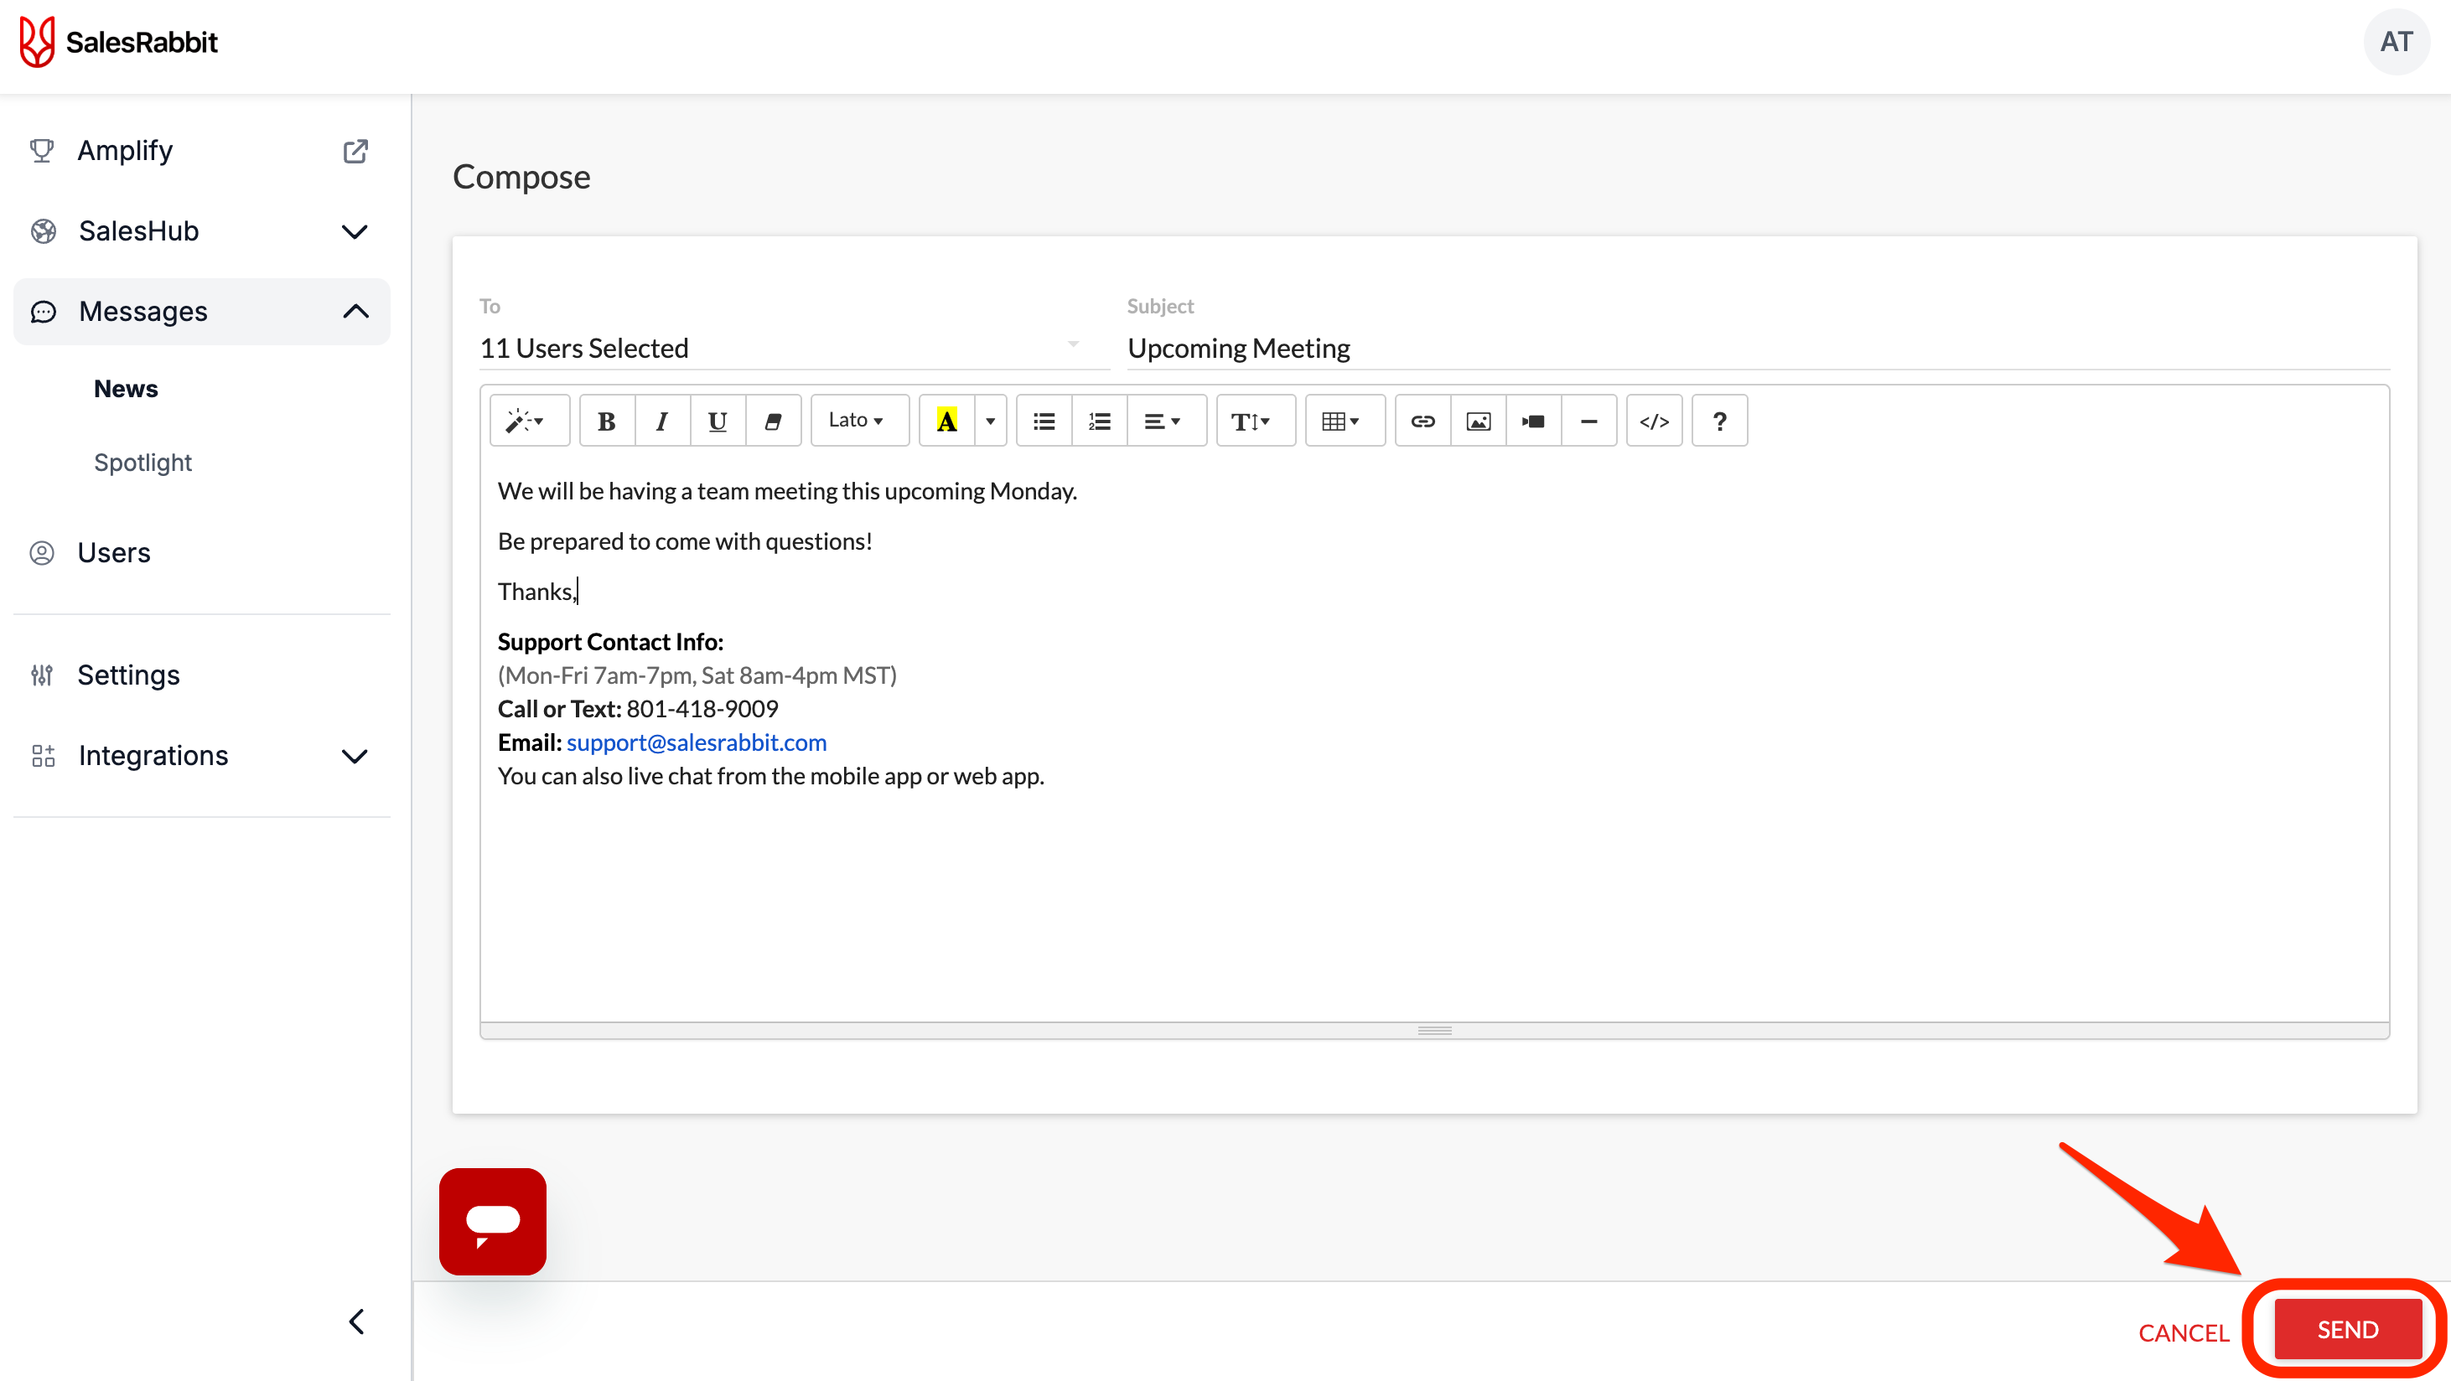Image resolution: width=2451 pixels, height=1381 pixels.
Task: Click the eraser remove-format icon
Action: point(773,422)
